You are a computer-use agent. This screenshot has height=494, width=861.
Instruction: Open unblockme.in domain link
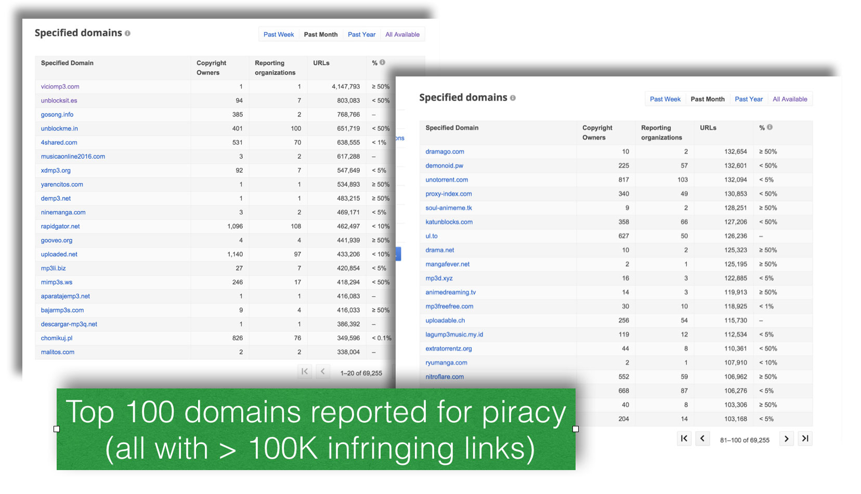click(59, 129)
